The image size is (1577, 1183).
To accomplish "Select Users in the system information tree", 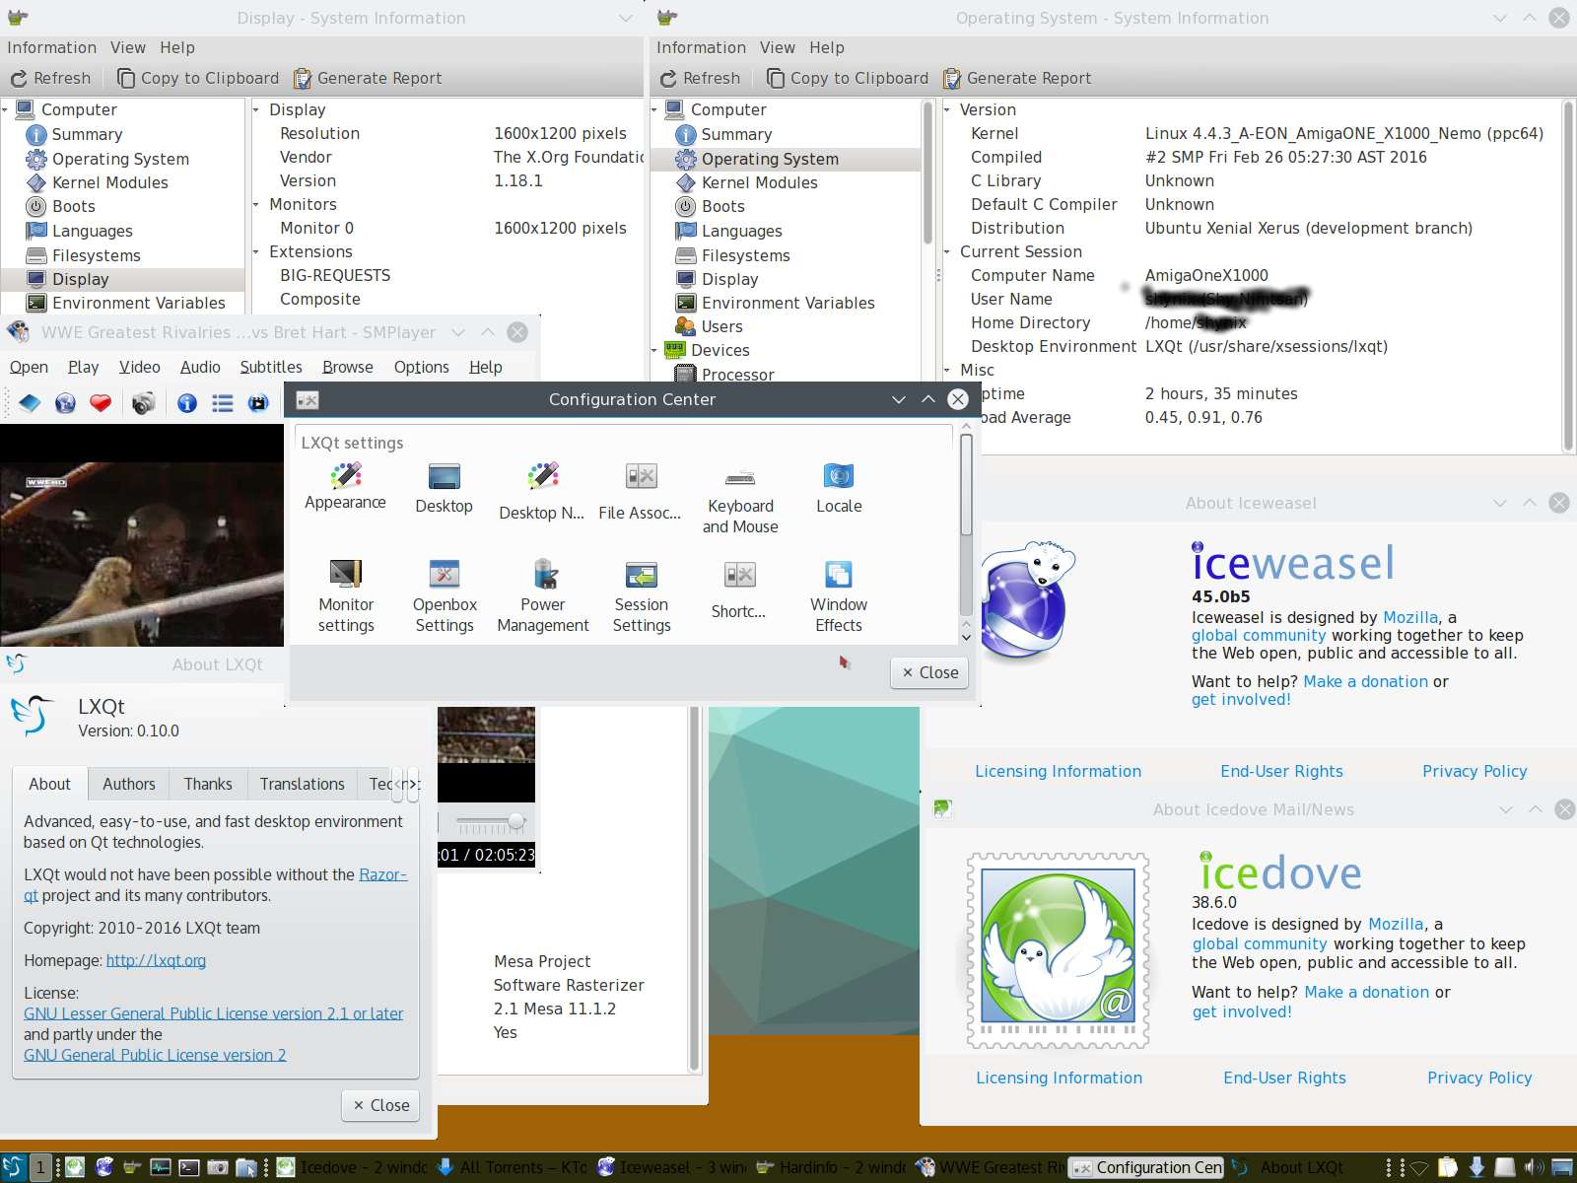I will 721,326.
